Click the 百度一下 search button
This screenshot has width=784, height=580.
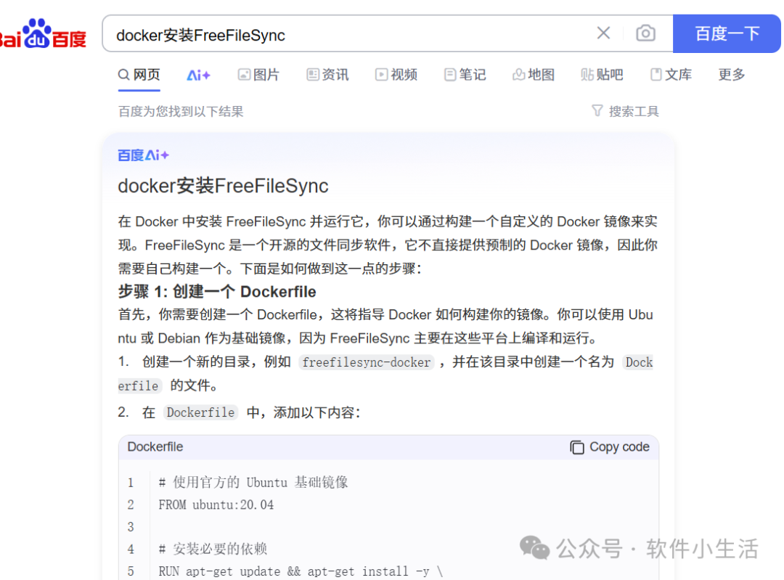coord(727,33)
